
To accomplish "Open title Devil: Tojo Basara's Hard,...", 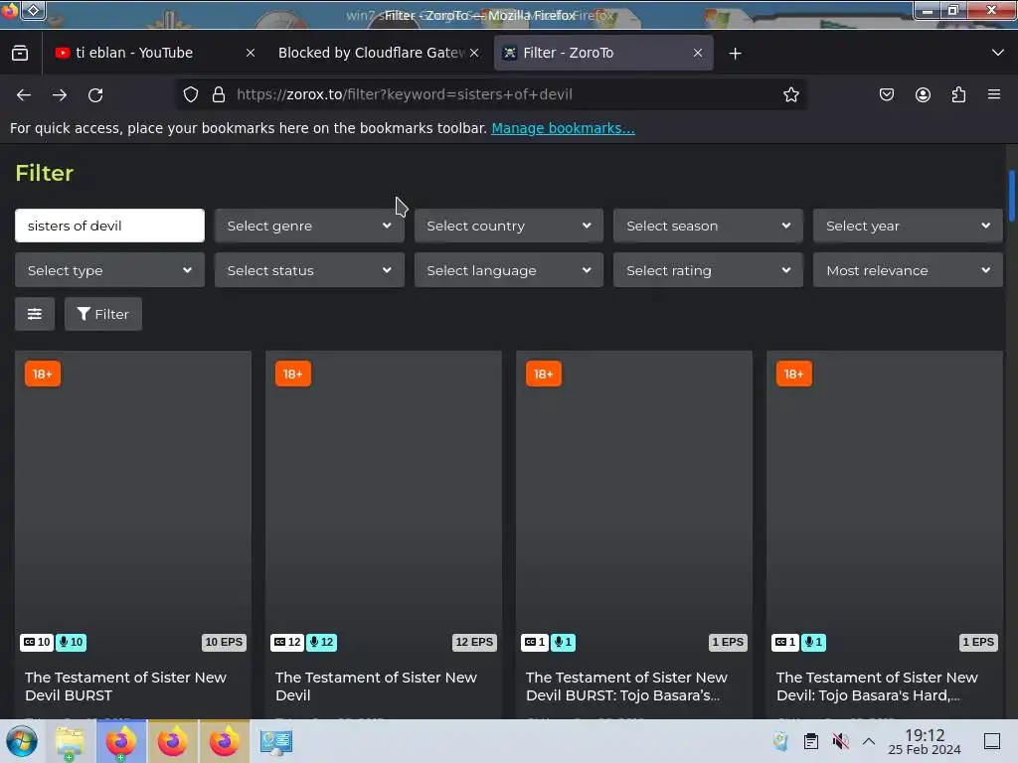I will click(x=877, y=687).
